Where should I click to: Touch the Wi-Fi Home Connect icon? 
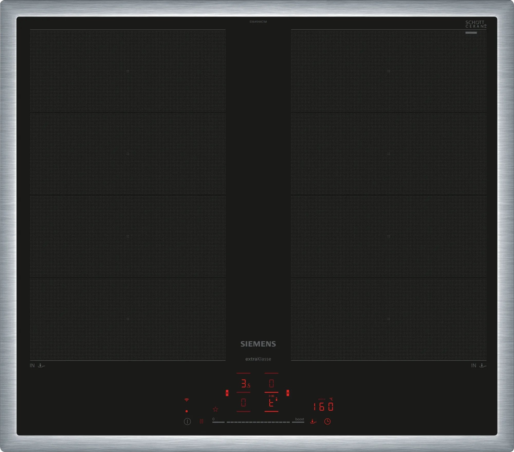[x=187, y=400]
